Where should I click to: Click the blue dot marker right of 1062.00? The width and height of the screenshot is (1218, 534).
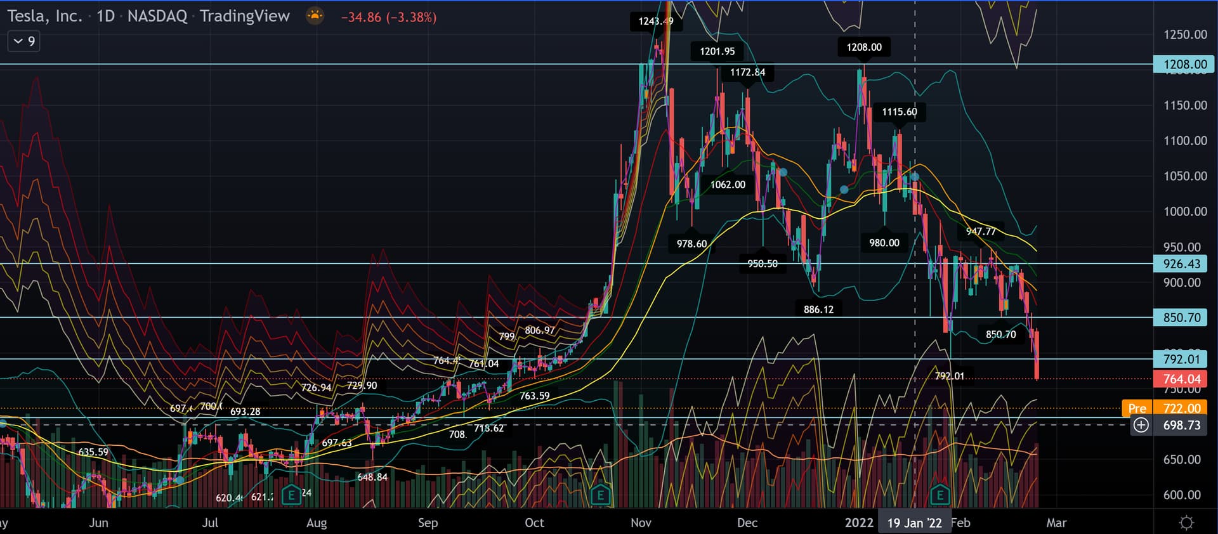[783, 172]
